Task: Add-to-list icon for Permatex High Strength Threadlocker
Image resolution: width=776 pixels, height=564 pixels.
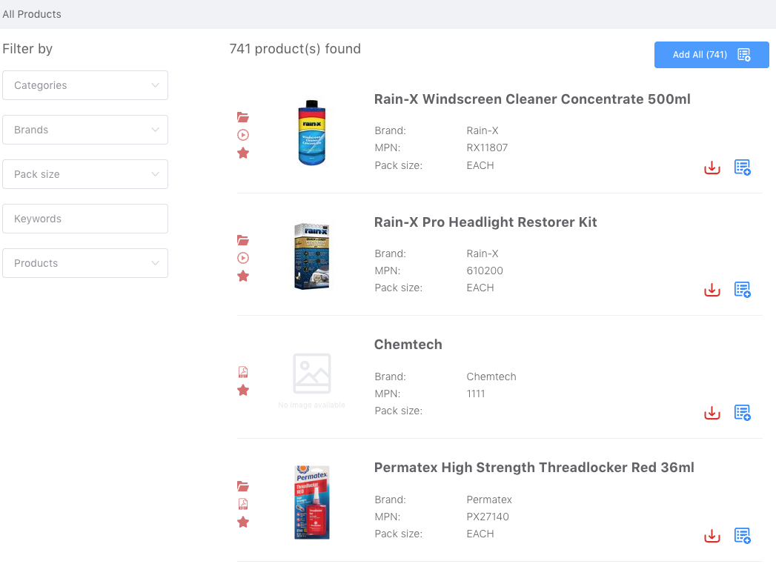Action: [743, 535]
